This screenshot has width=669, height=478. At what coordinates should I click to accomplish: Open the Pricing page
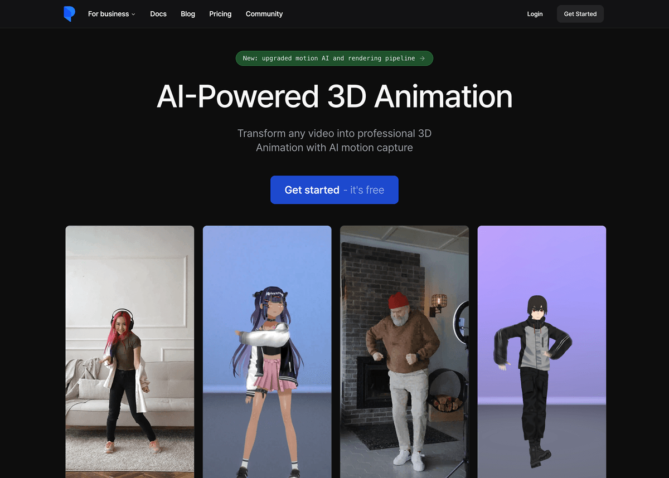pyautogui.click(x=220, y=14)
